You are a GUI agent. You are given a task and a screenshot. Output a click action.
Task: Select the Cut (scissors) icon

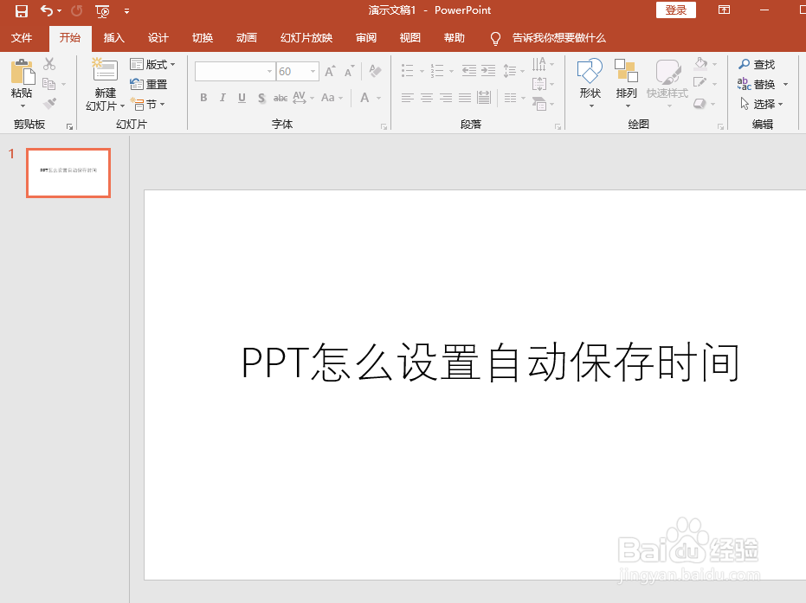pyautogui.click(x=48, y=64)
